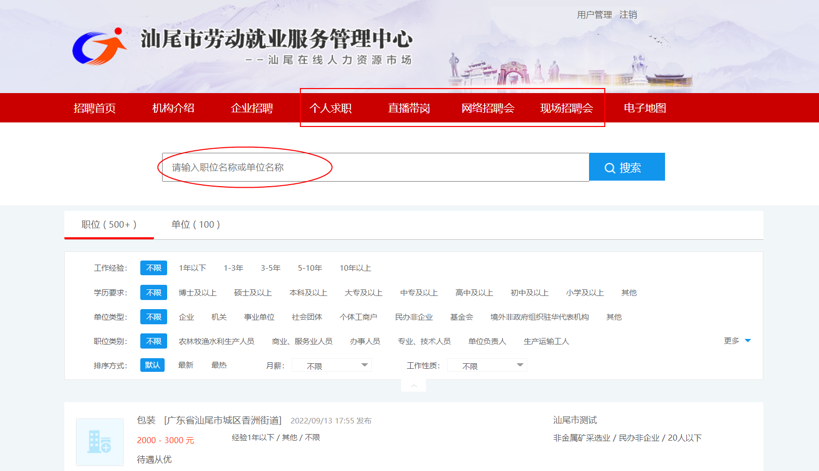The height and width of the screenshot is (471, 819).
Task: Select 本科及以上 education filter
Action: 308,293
